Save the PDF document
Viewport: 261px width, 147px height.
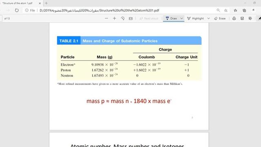pyautogui.click(x=242, y=18)
